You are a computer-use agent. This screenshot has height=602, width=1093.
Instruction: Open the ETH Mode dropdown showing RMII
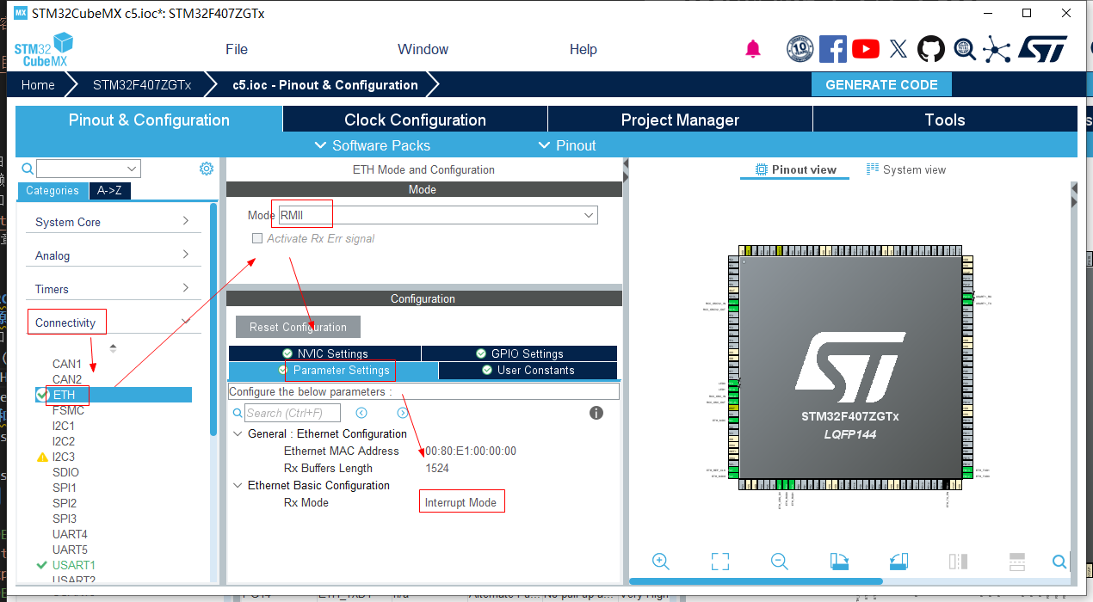(x=438, y=215)
